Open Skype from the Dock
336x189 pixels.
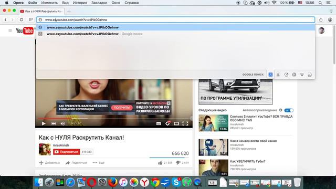pyautogui.click(x=176, y=182)
